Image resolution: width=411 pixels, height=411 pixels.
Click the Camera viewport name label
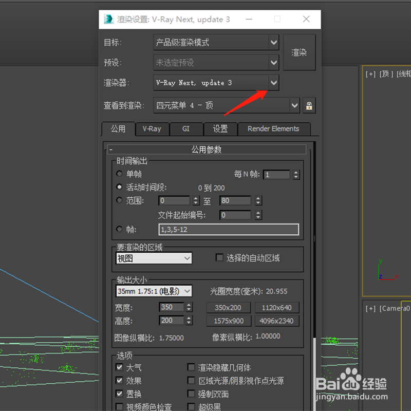395,309
